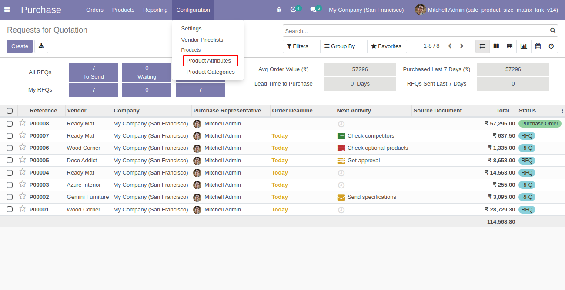Viewport: 565px width, 290px height.
Task: Click Check competitors activity icon
Action: pyautogui.click(x=341, y=136)
